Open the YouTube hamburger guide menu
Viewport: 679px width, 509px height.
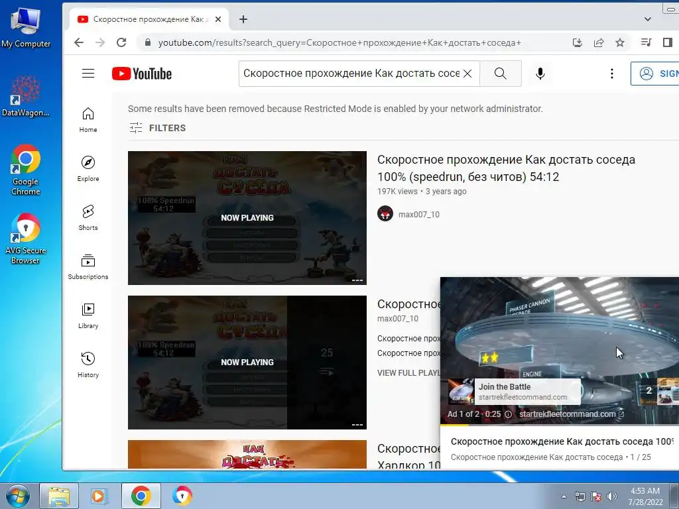point(88,74)
